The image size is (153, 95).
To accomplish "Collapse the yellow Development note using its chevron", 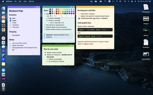I will click(x=77, y=7).
